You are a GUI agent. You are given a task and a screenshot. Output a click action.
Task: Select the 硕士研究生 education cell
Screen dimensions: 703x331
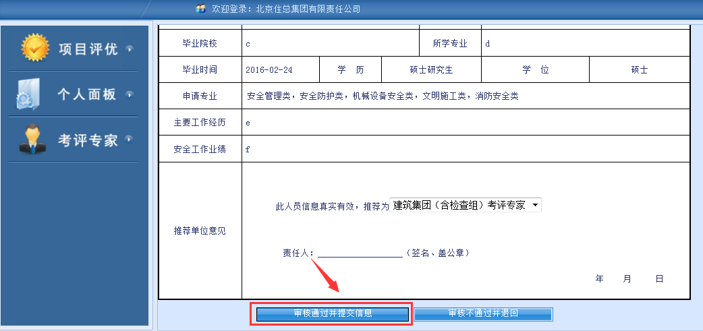(x=431, y=69)
